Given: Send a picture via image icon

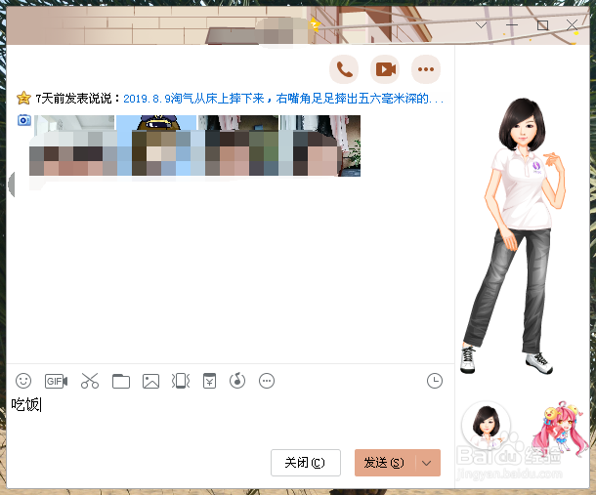Looking at the screenshot, I should (150, 381).
